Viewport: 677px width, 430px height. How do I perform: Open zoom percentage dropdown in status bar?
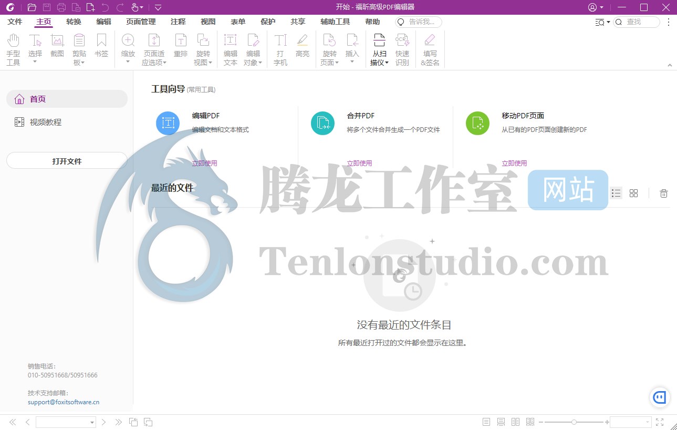(647, 422)
